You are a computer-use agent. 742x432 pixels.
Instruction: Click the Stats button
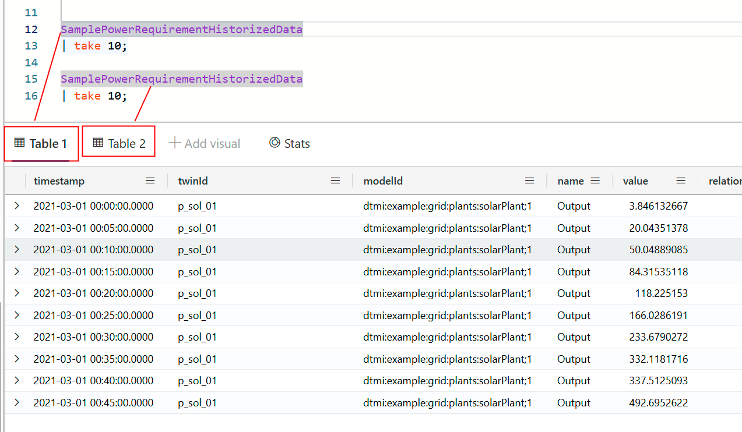(x=289, y=143)
